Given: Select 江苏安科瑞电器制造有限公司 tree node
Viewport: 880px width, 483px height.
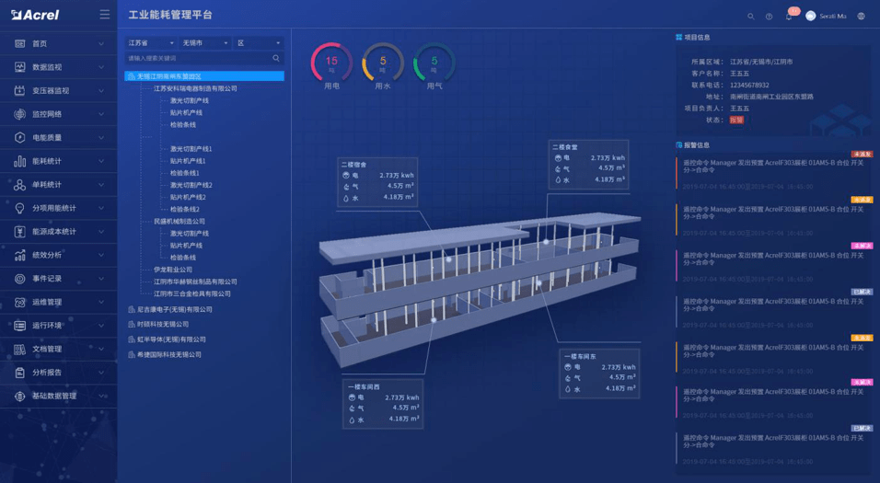Looking at the screenshot, I should 195,88.
